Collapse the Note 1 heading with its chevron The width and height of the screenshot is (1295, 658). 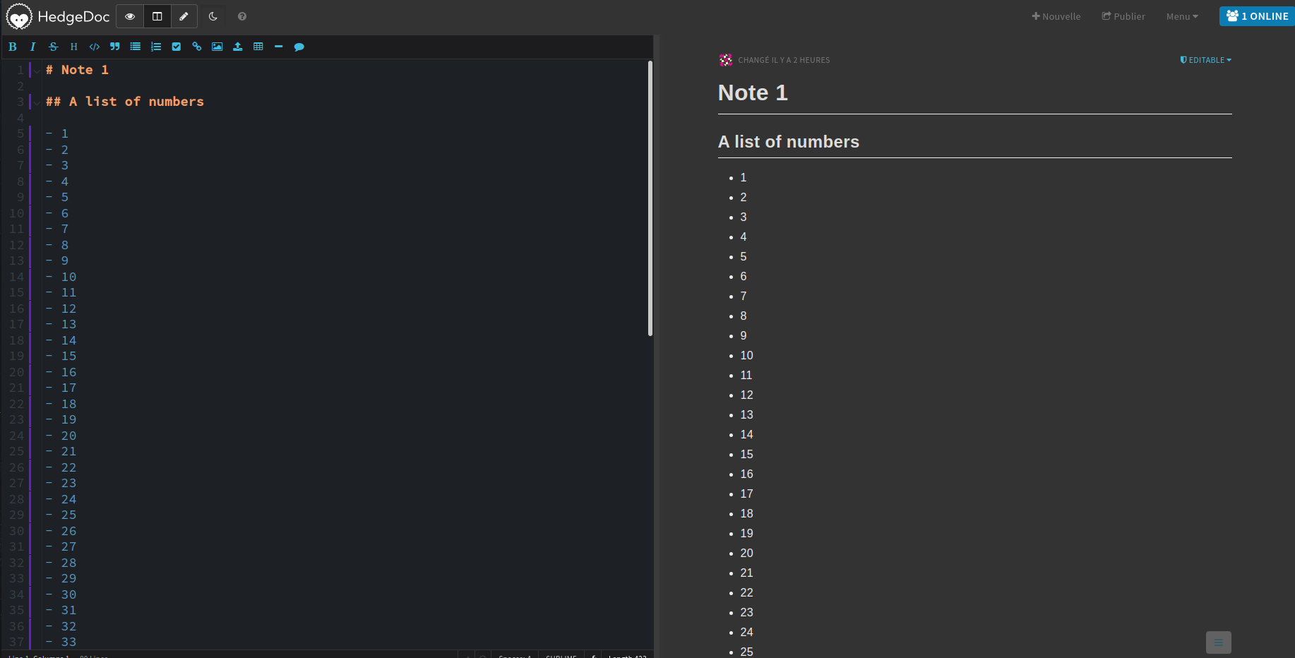37,70
